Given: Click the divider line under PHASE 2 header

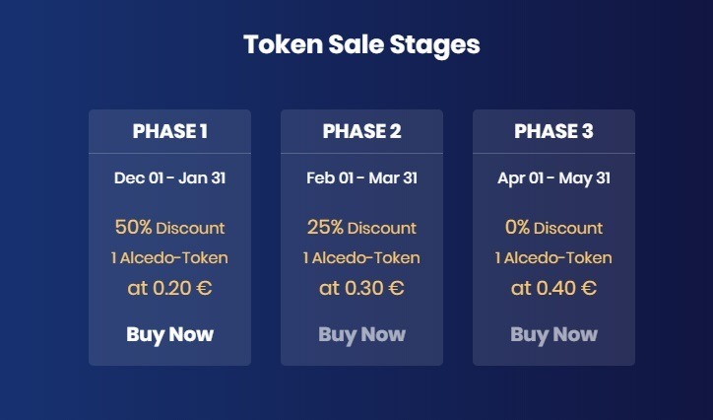Looking at the screenshot, I should tap(361, 154).
